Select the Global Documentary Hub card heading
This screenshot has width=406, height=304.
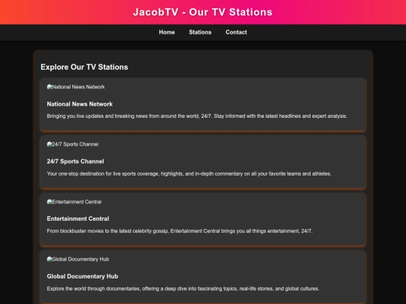(83, 276)
